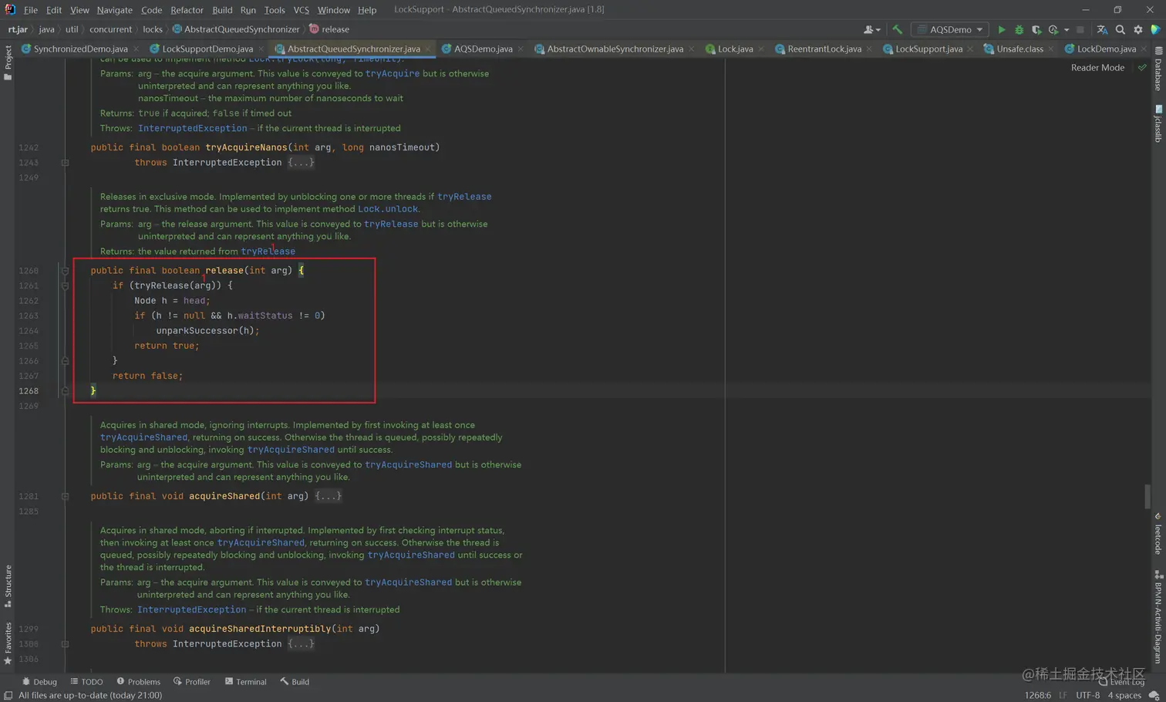Image resolution: width=1166 pixels, height=702 pixels.
Task: Open the Build tool window
Action: click(x=295, y=682)
